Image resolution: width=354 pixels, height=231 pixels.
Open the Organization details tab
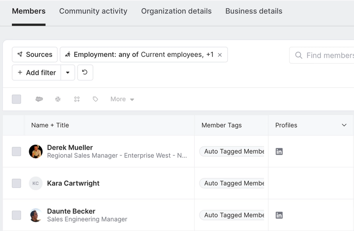point(176,11)
